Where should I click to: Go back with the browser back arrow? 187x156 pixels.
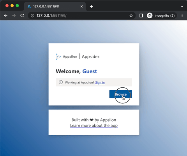5,16
